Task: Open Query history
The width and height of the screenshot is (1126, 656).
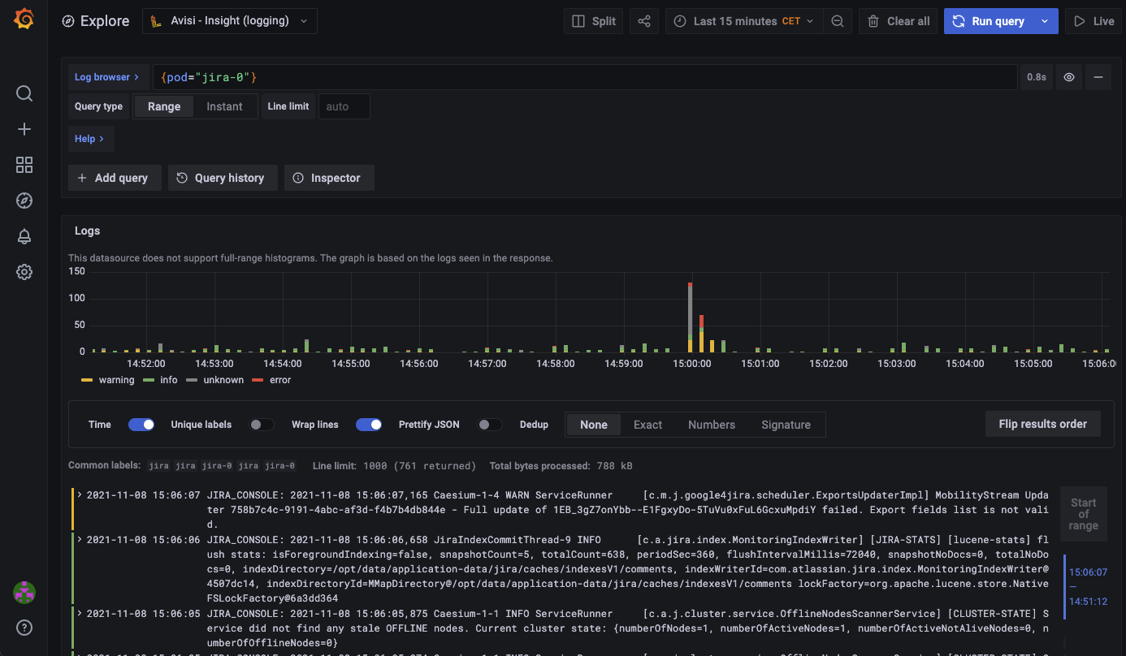Action: pyautogui.click(x=223, y=178)
